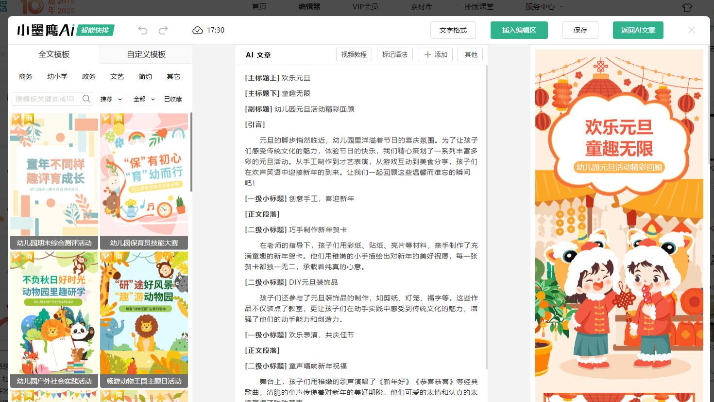Open the 全部 filter dropdown
Screen dimensions: 714x402
click(143, 99)
